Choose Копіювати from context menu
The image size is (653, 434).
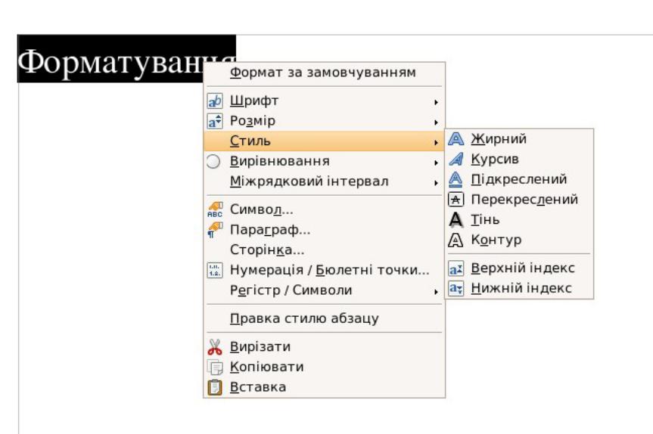tap(324, 367)
